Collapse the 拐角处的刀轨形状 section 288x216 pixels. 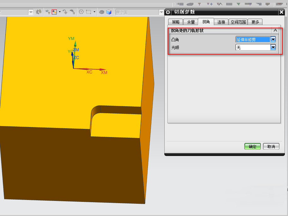click(x=275, y=30)
